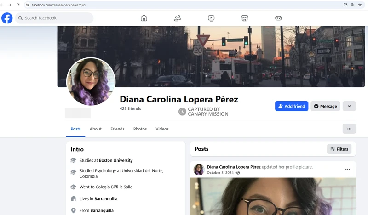Click the location pin icon beside From Barranquilla
The width and height of the screenshot is (368, 215).
click(74, 210)
